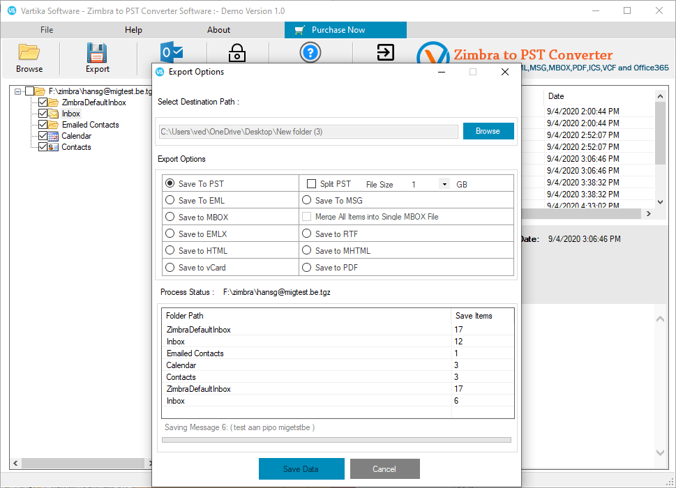Click the preview pane scroll up arrow
The height and width of the screenshot is (488, 676).
click(x=660, y=319)
